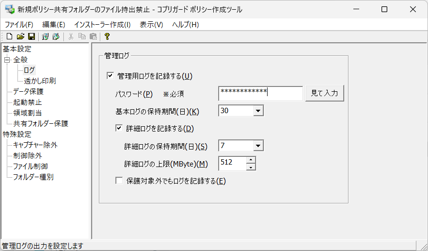Open 基本ログの保持期間 dropdown
This screenshot has height=251, width=428.
(258, 111)
